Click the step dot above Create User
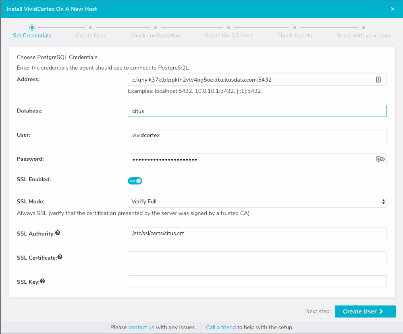 90,27
